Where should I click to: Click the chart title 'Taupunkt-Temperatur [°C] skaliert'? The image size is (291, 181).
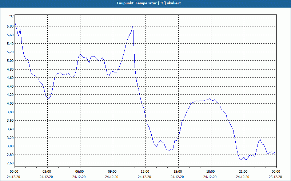149,3
